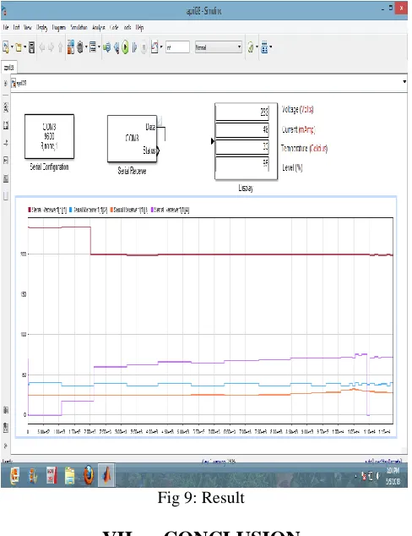Select the april08 model tab
The width and height of the screenshot is (412, 536).
coord(8,68)
